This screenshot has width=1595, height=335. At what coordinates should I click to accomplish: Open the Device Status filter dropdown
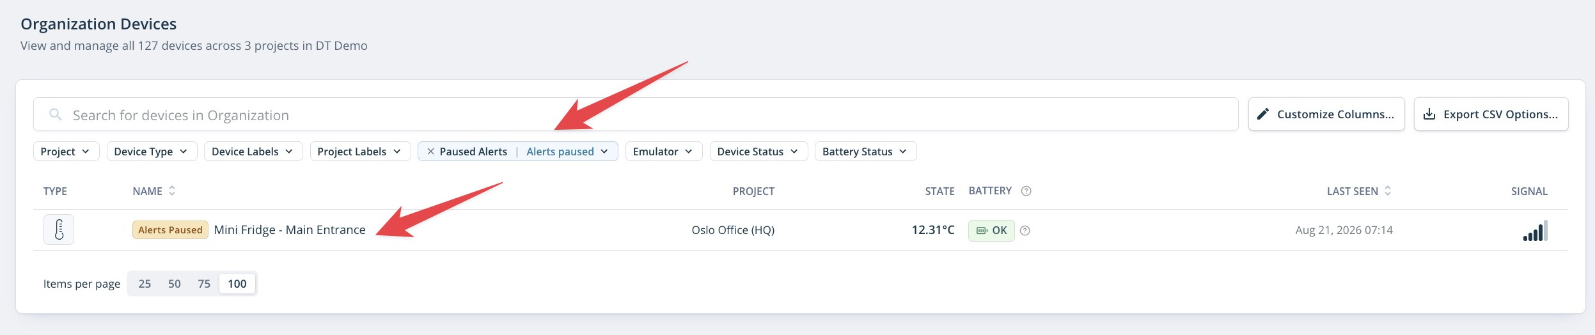click(758, 152)
